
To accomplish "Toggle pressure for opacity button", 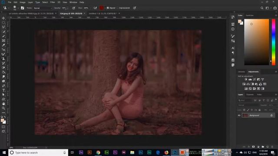I will [74, 8].
